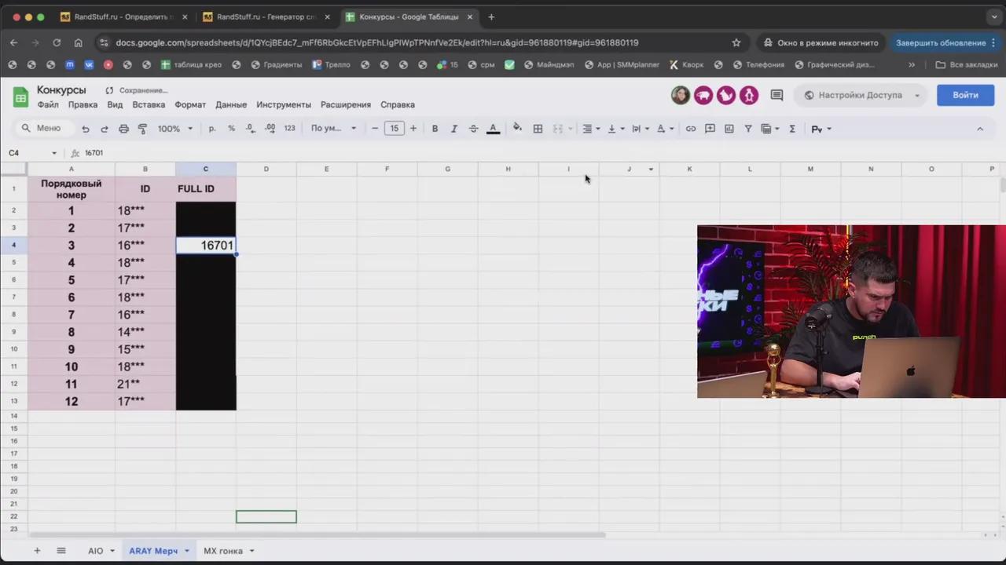Click the insert chart icon
This screenshot has height=565, width=1006.
(729, 129)
